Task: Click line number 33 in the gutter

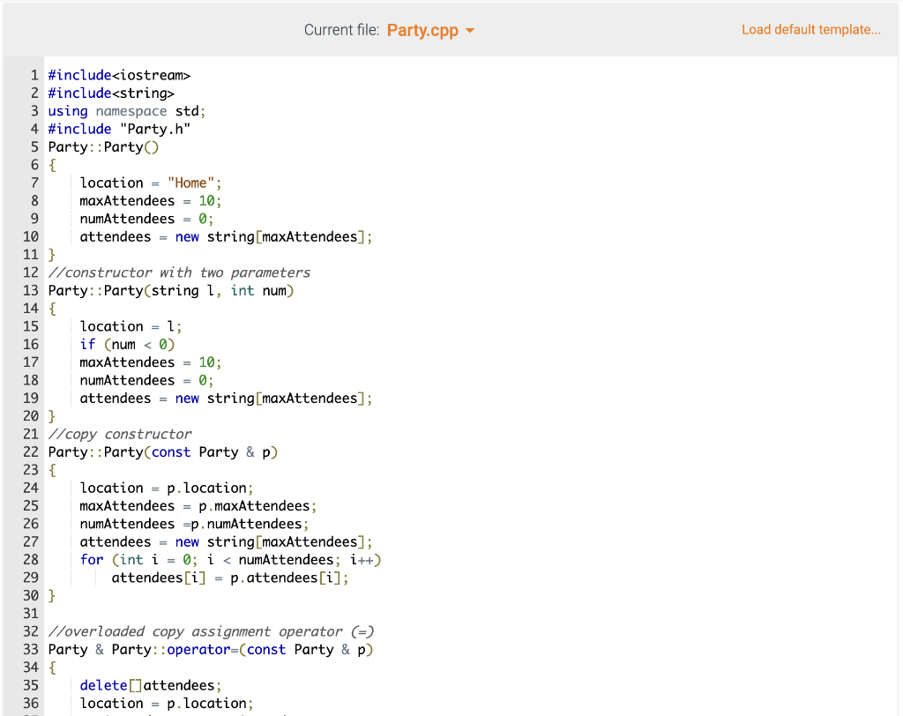Action: [x=31, y=649]
